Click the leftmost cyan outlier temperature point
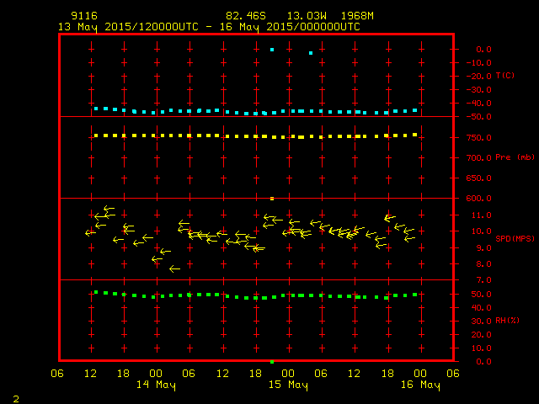Screen dimensions: 539x404 tap(272, 50)
